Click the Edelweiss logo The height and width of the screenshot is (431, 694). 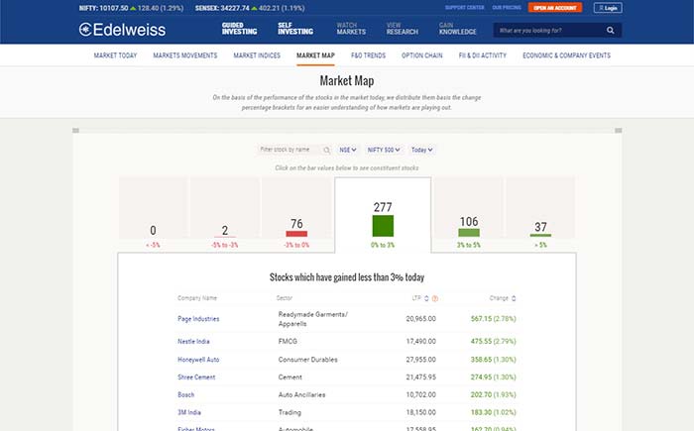123,30
